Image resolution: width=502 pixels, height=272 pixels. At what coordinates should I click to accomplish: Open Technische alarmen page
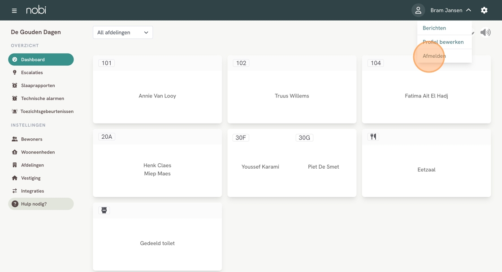(42, 98)
